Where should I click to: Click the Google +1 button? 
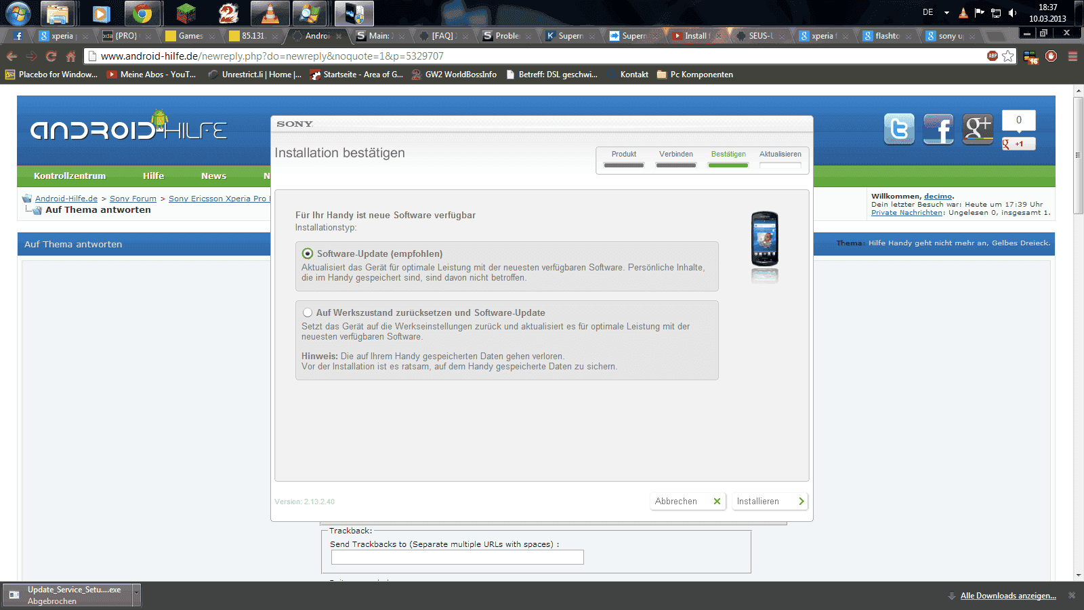1018,144
